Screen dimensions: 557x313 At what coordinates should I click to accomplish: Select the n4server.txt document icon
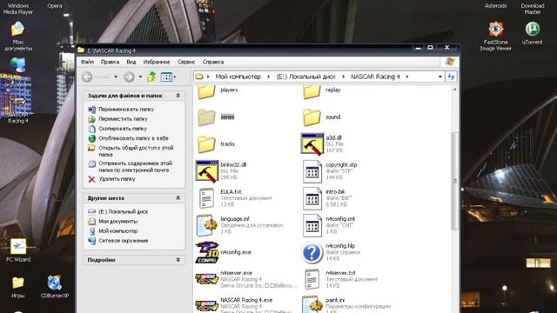(312, 279)
